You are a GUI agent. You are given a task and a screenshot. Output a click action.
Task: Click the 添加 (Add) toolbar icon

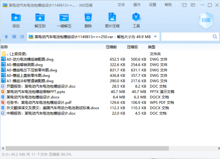pyautogui.click(x=16, y=17)
